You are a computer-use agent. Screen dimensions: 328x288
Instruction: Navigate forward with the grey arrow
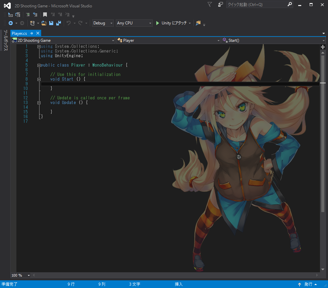(22, 23)
